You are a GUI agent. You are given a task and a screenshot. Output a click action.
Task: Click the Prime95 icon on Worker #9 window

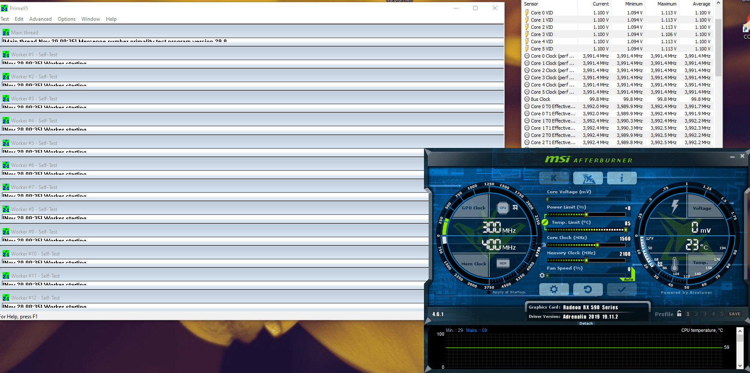point(6,232)
